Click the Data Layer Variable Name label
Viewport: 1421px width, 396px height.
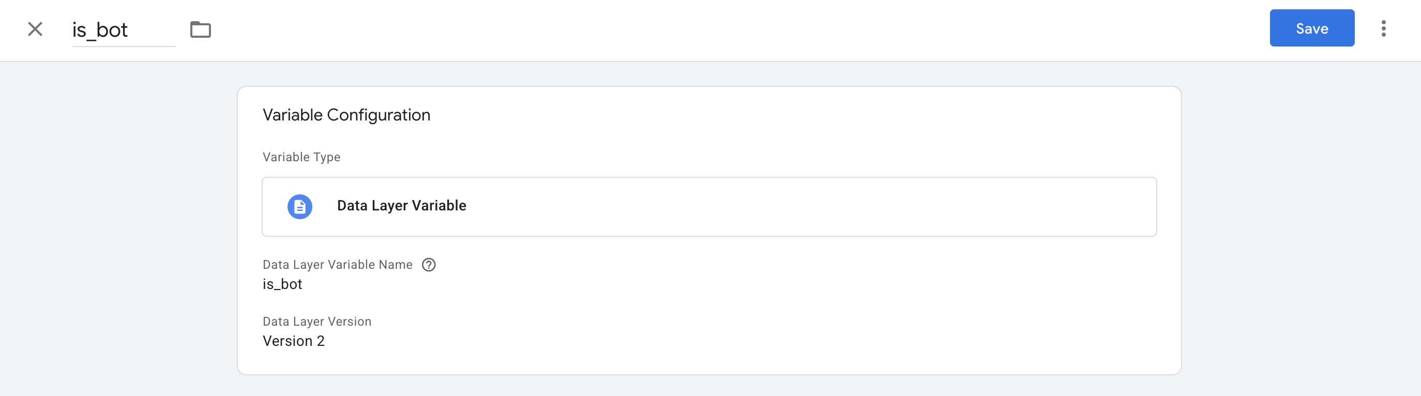pyautogui.click(x=337, y=265)
